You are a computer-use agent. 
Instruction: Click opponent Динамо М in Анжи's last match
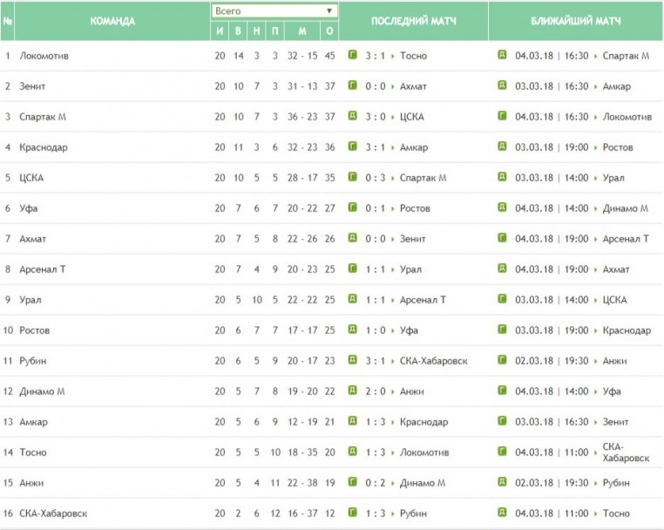(423, 483)
